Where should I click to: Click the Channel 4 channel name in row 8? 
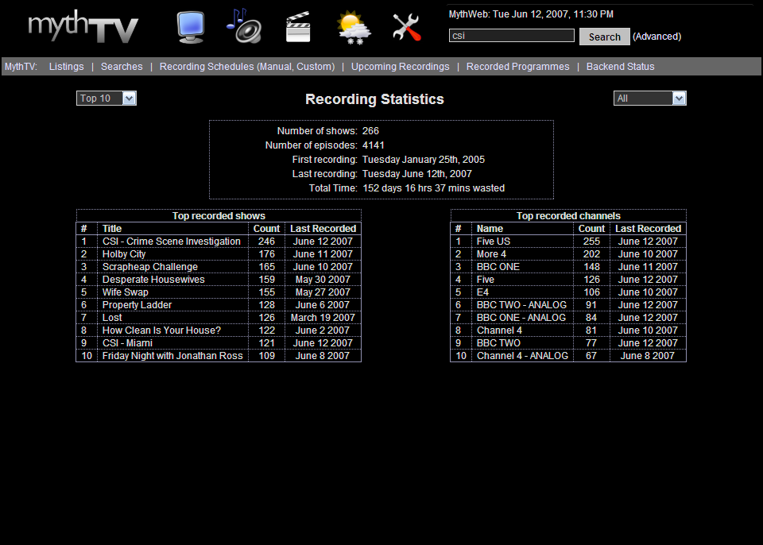click(x=499, y=330)
